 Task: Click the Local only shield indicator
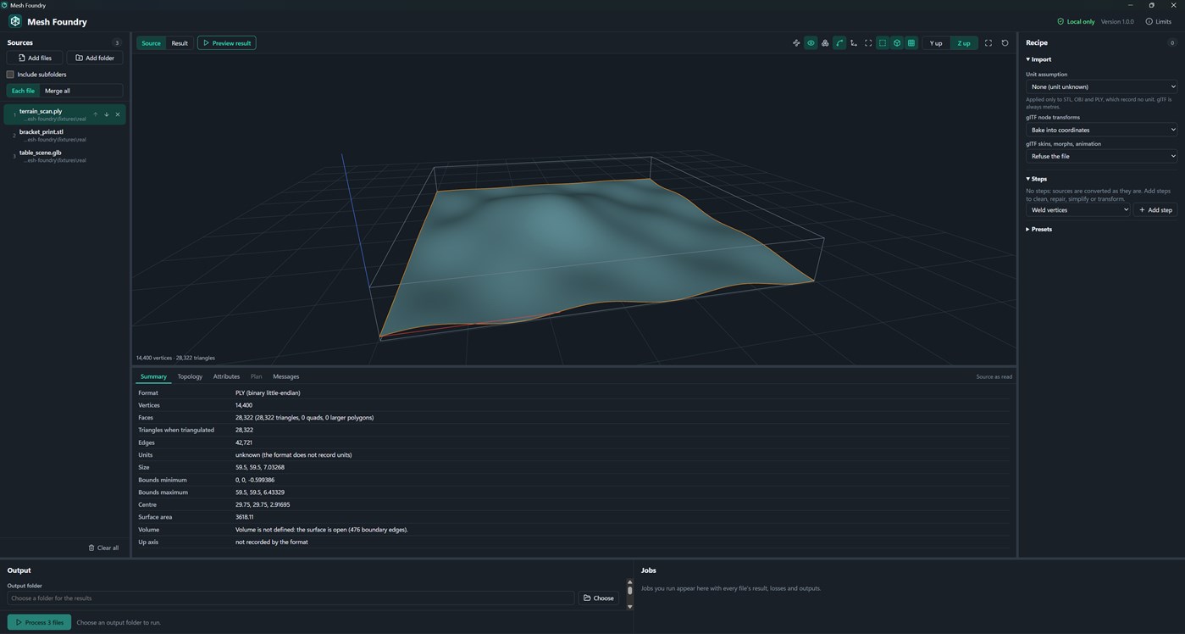coord(1076,22)
